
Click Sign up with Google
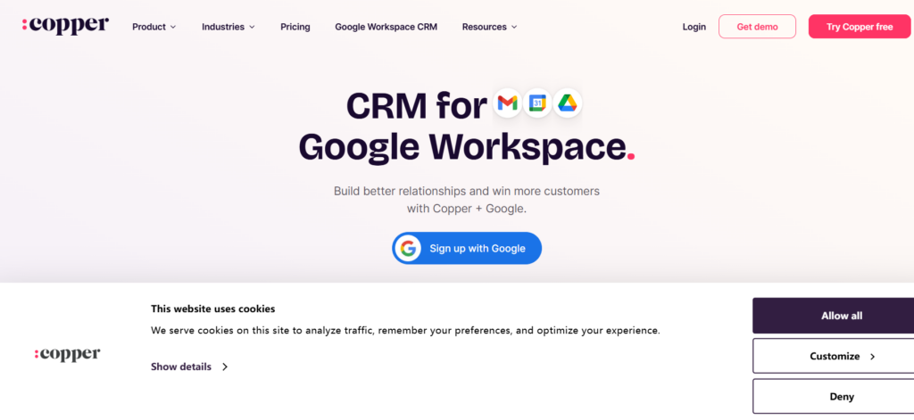467,248
